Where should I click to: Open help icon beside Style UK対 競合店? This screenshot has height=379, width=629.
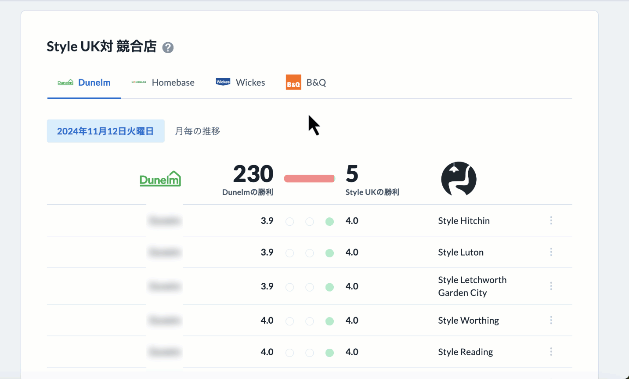[168, 47]
